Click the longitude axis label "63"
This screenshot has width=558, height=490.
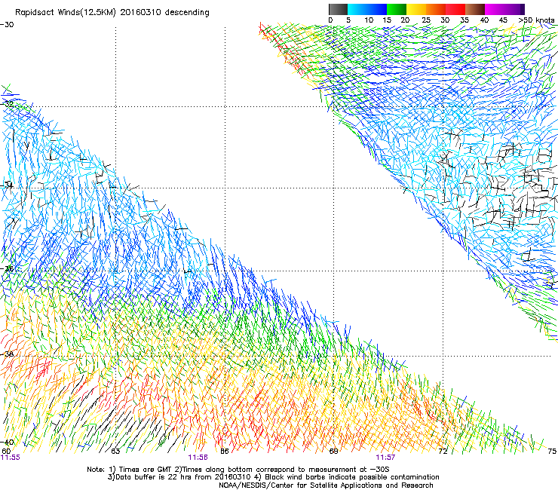point(115,452)
